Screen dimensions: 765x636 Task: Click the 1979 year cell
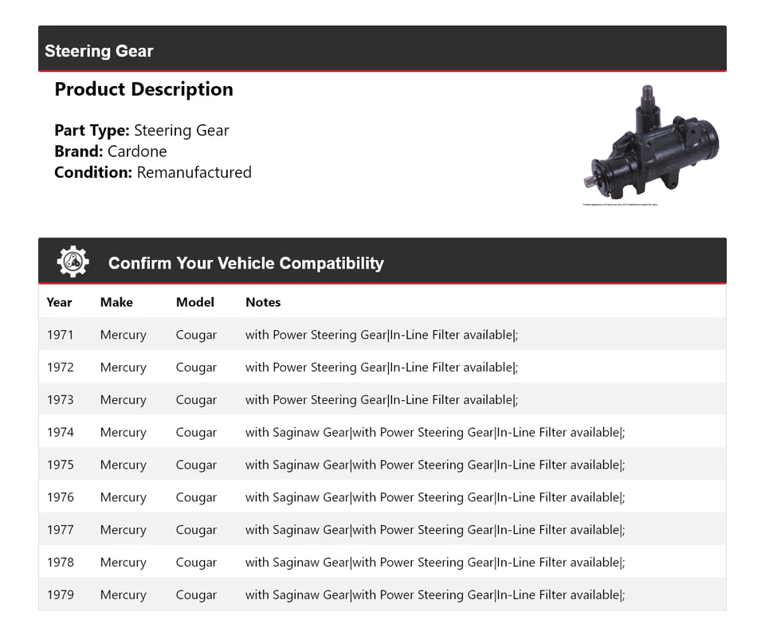(60, 595)
